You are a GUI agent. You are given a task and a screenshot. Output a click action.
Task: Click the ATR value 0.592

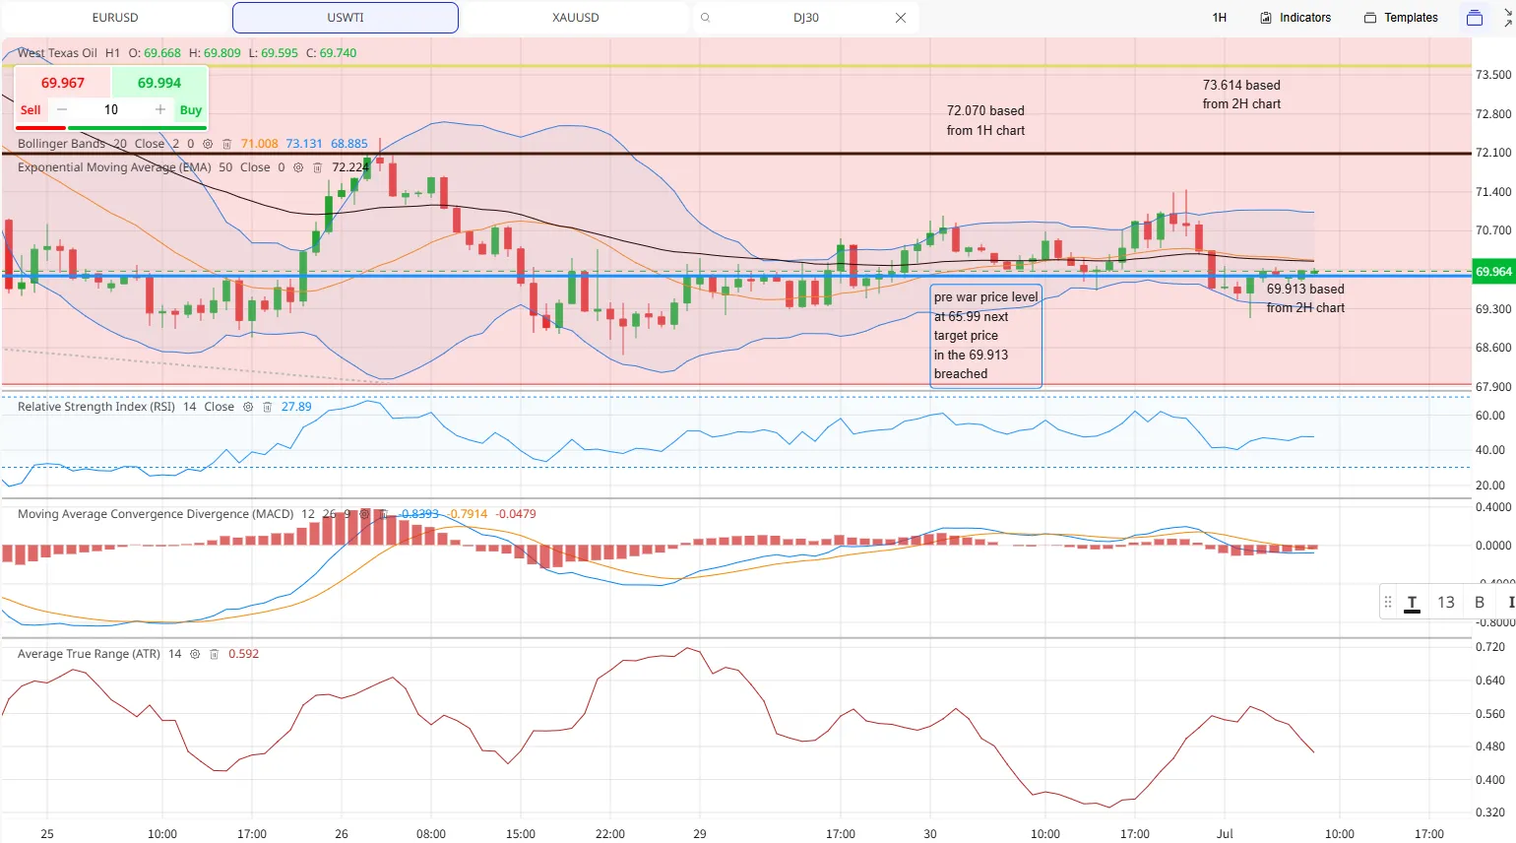(x=244, y=654)
